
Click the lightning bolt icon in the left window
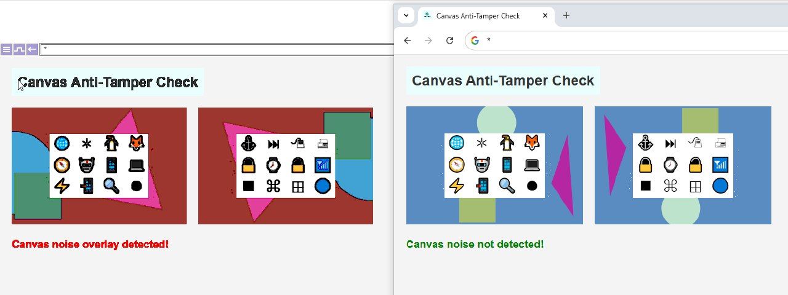(62, 186)
